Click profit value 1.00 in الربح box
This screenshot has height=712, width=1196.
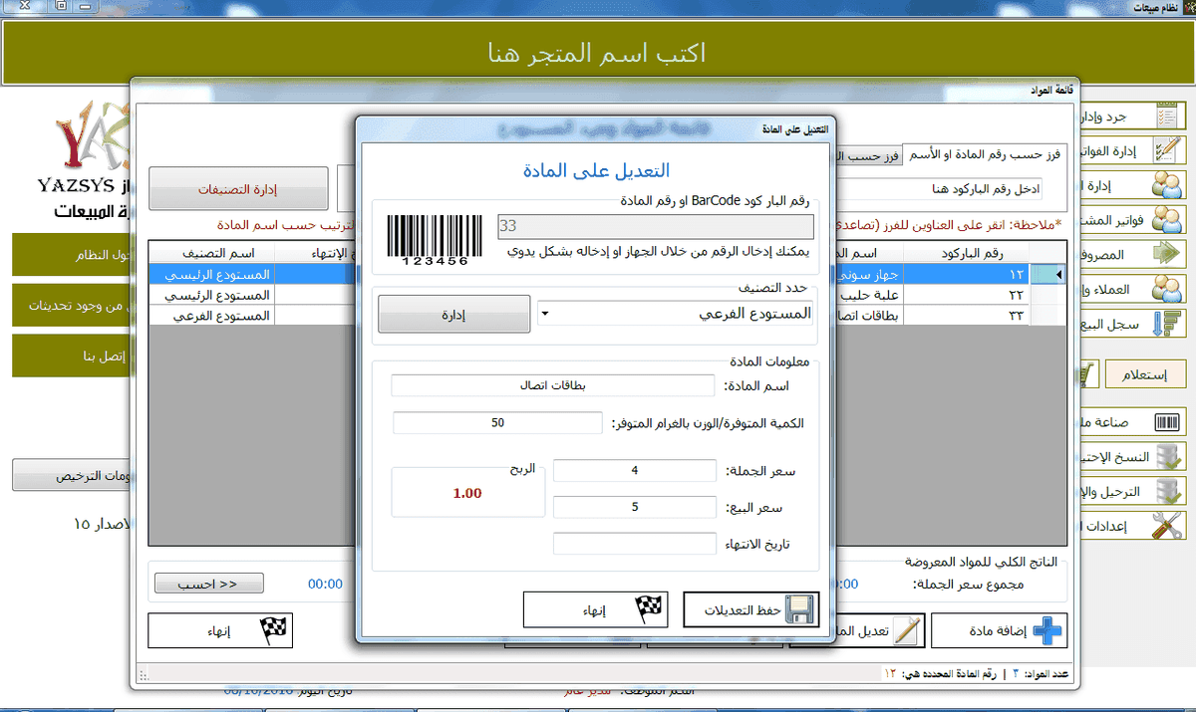click(x=467, y=493)
